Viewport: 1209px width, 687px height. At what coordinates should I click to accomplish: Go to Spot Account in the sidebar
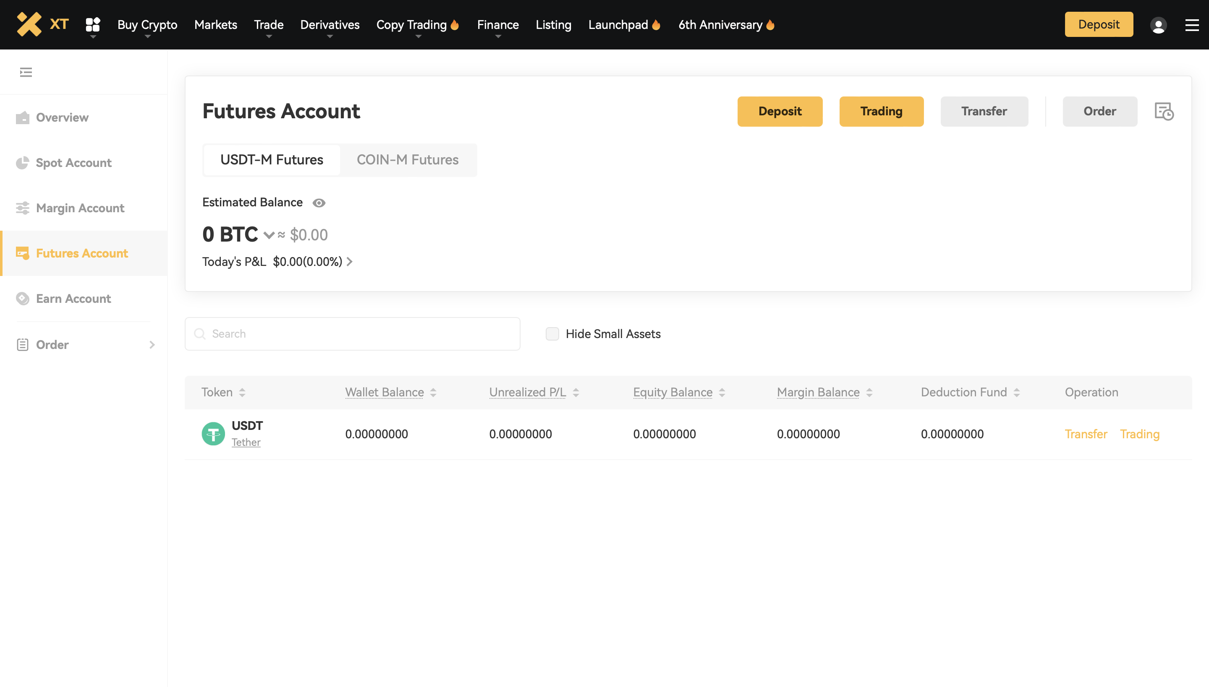click(x=84, y=163)
